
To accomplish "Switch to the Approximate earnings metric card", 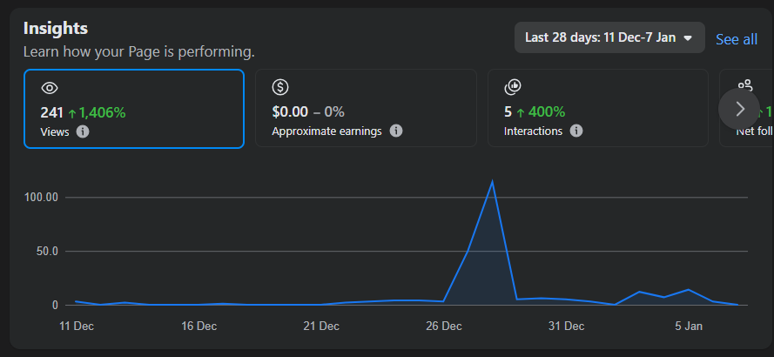I will (366, 109).
